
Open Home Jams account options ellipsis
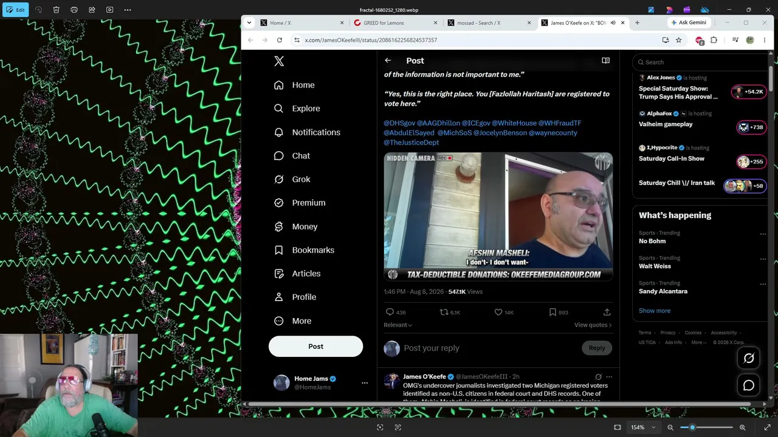[365, 383]
